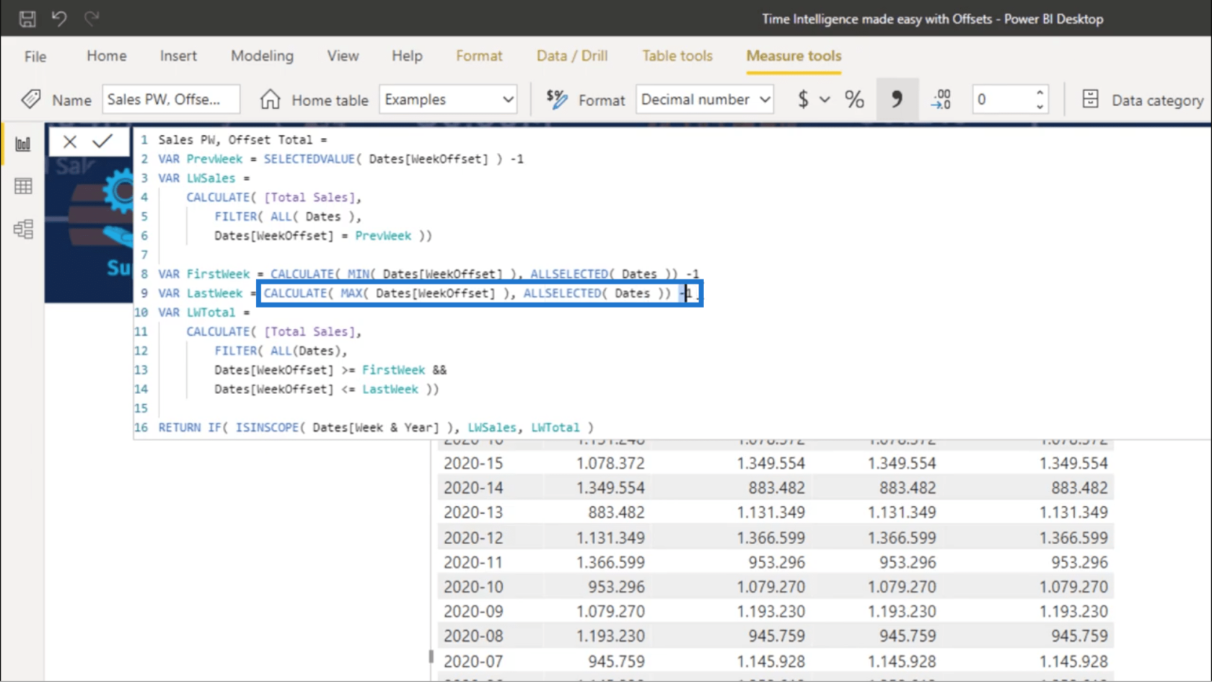
Task: Select table row 2020-07
Action: coord(776,661)
